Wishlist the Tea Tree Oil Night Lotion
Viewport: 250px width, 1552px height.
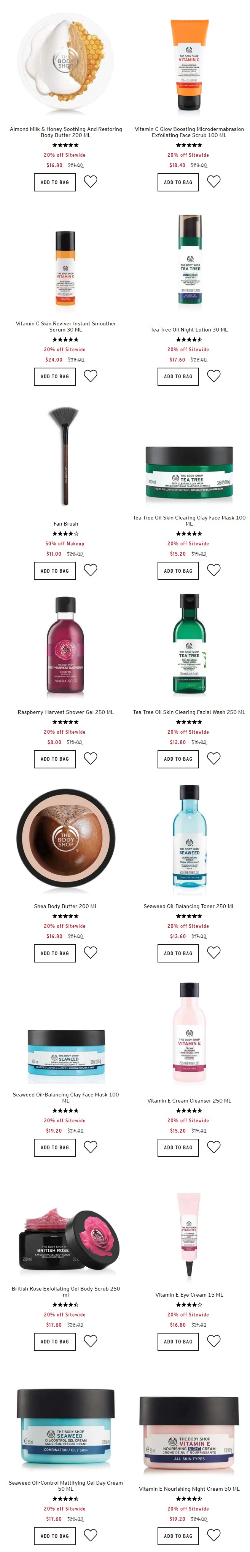[214, 376]
